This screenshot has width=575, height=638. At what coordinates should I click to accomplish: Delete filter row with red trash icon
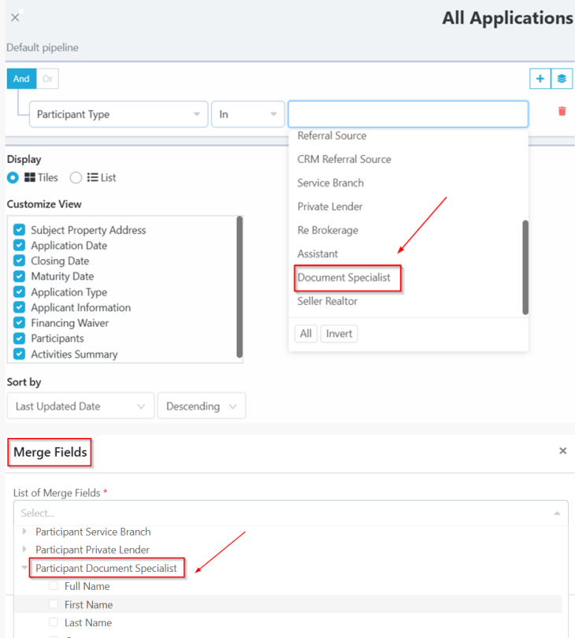click(562, 111)
